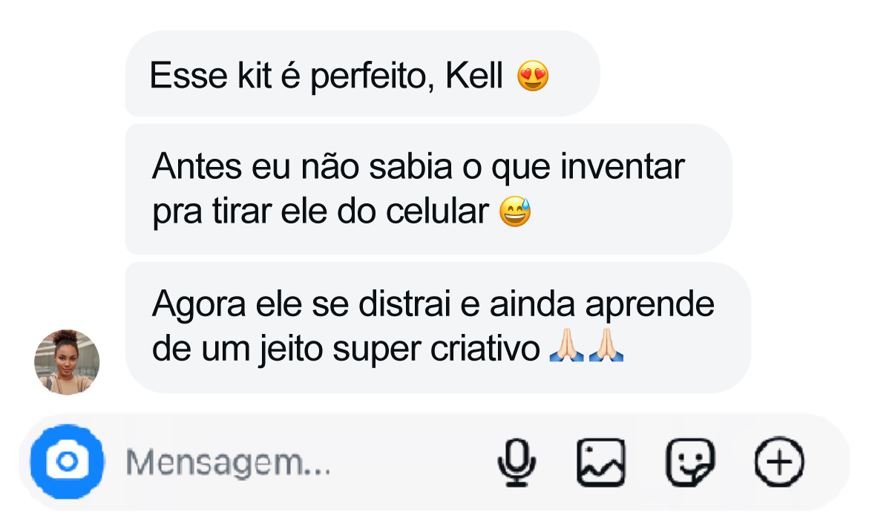
Task: Open the photo gallery icon
Action: pos(600,463)
